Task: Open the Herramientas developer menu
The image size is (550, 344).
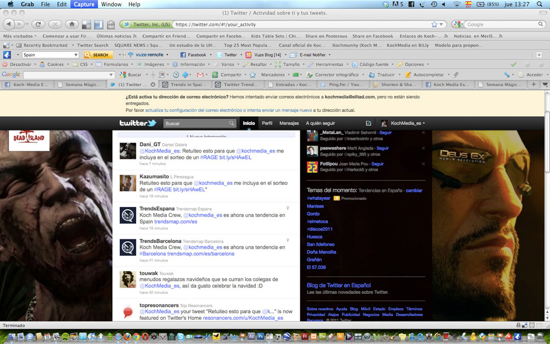Action: (x=327, y=64)
